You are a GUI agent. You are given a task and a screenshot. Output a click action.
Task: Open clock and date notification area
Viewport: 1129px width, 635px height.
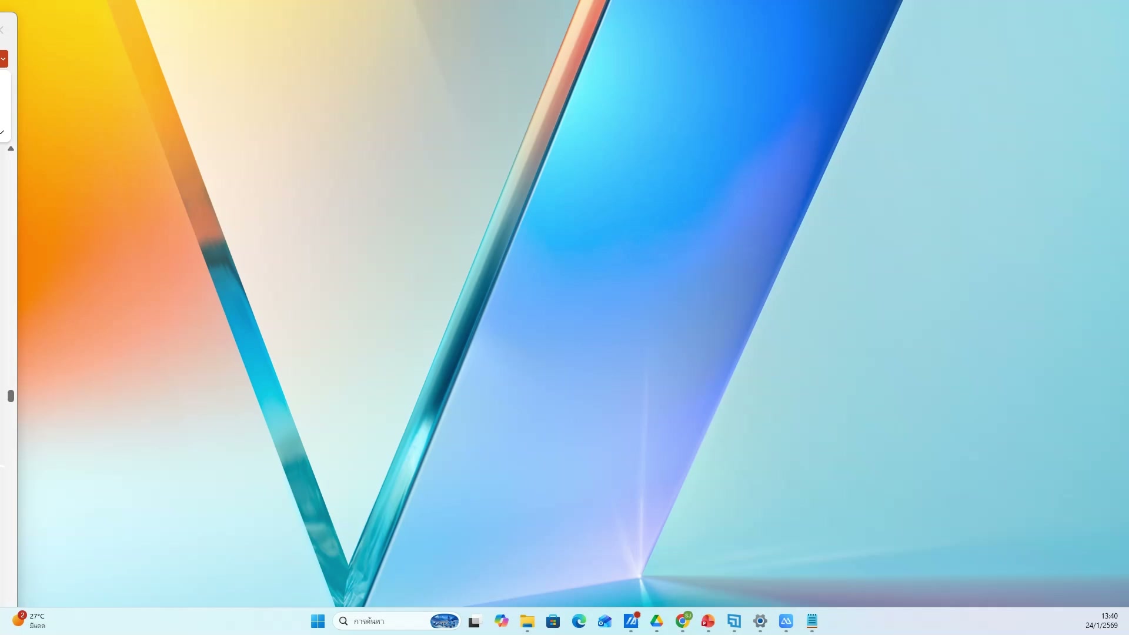click(1101, 620)
